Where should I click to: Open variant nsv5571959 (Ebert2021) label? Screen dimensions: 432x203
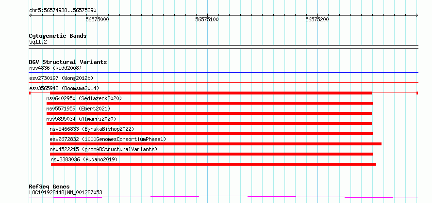[78, 109]
